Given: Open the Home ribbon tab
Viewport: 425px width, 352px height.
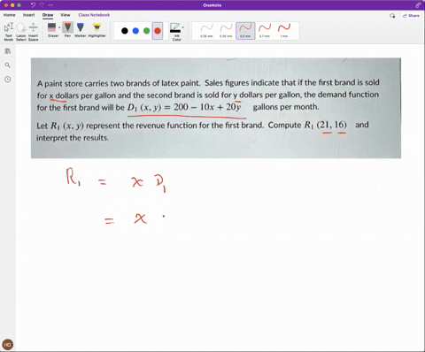Looking at the screenshot, I should (9, 15).
